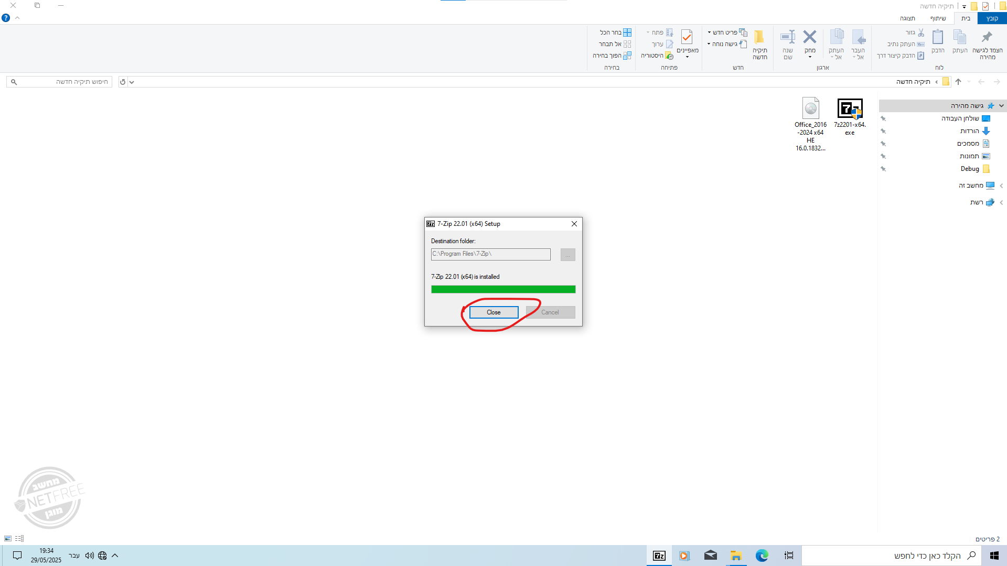Click the Paste (הדבק) clipboard icon
Screen dimensions: 1007x566
click(x=938, y=42)
